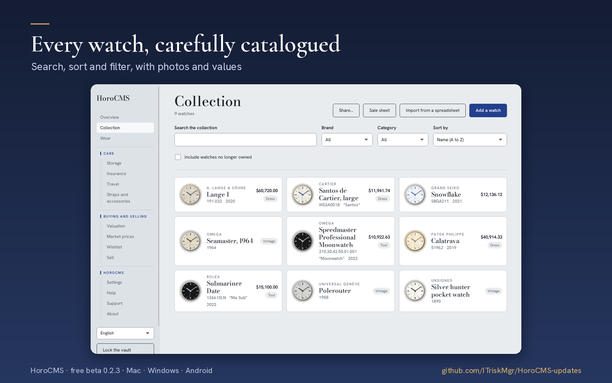Generate a Sale sheet

379,110
